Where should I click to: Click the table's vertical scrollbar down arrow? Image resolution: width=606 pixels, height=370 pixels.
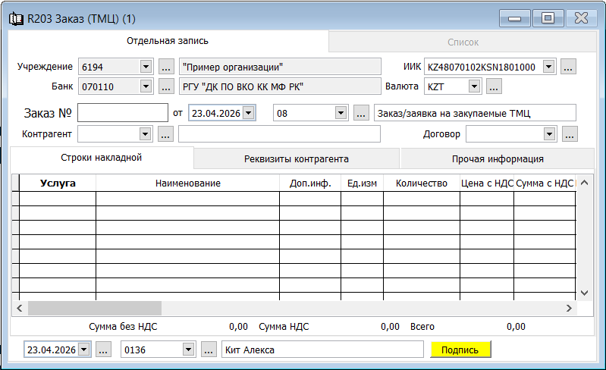pos(584,293)
